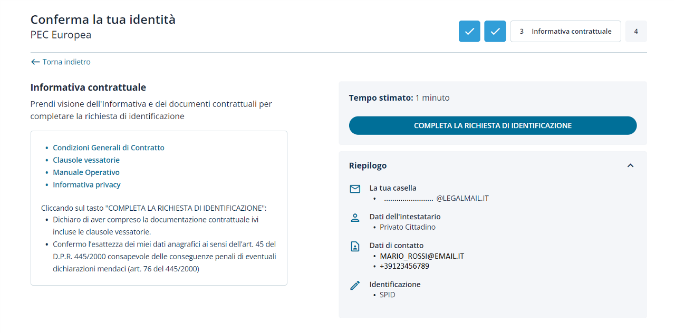
Task: Click the person icon for Dati dell'intestatario
Action: tap(355, 218)
